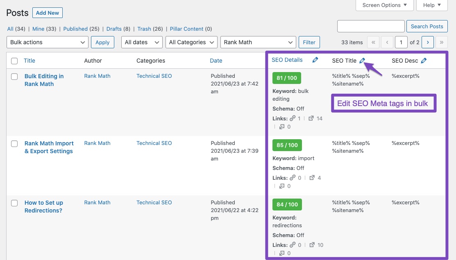
Task: Click the next-page arrow in pagination
Action: coord(428,42)
